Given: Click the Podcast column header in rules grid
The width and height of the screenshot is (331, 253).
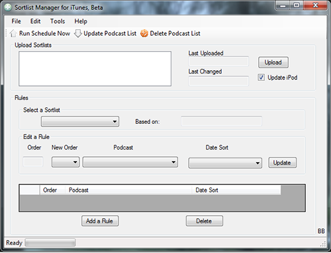Looking at the screenshot, I should pos(128,190).
